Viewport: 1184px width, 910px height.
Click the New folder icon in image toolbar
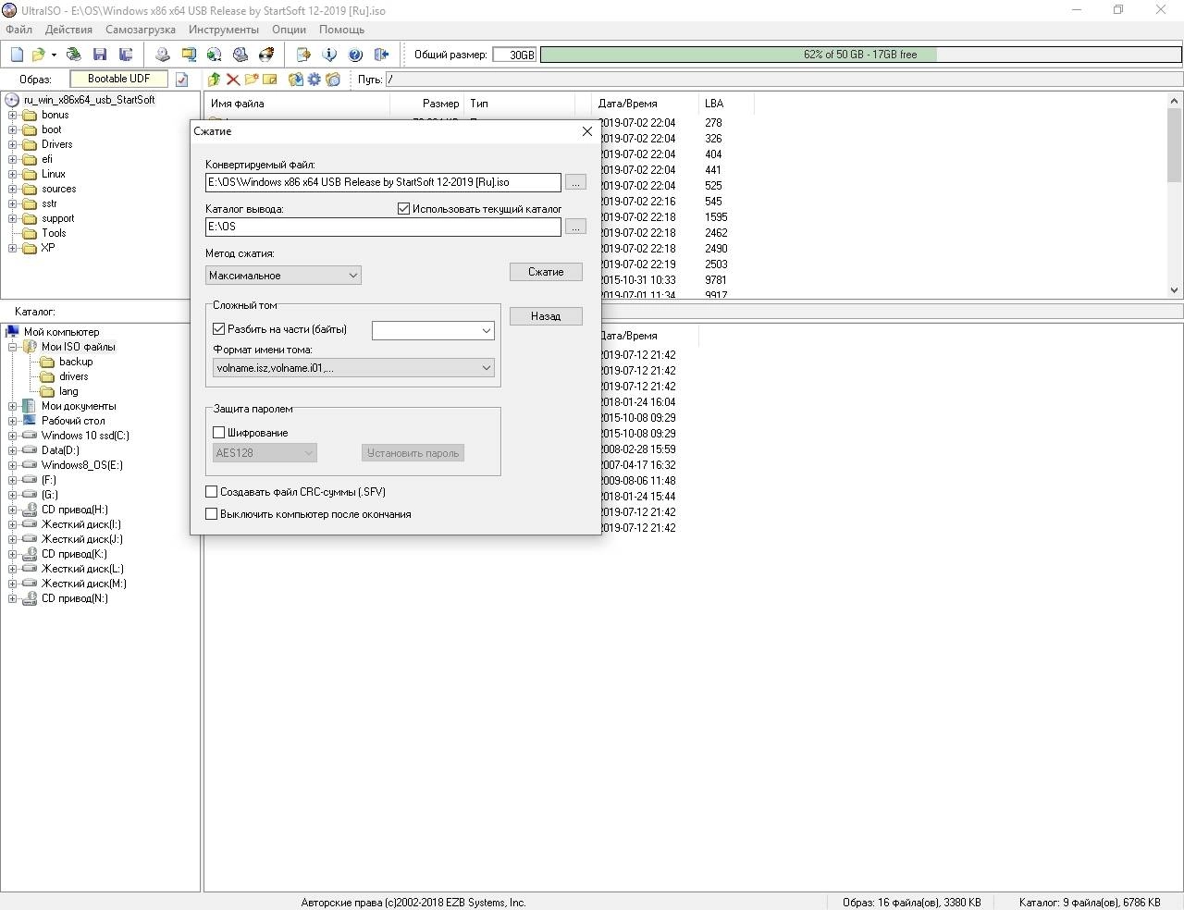pyautogui.click(x=252, y=80)
